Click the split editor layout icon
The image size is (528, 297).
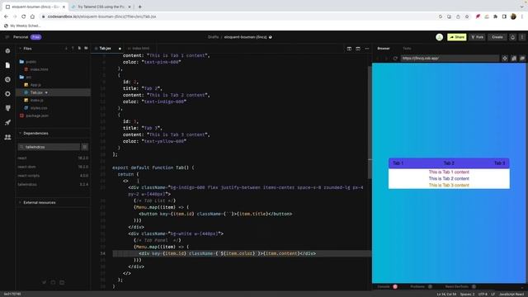[349, 49]
